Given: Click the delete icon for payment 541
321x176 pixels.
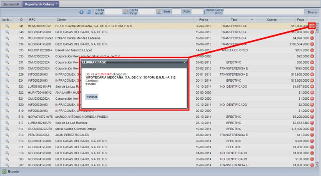Looking at the screenshot, I should point(312,26).
